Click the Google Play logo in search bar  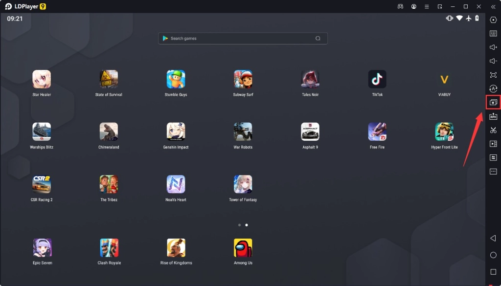click(165, 38)
